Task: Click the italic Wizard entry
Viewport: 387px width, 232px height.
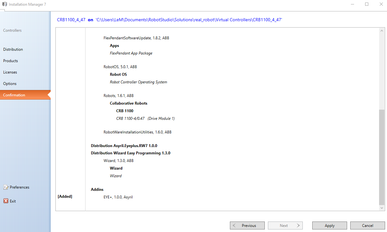Action: [x=116, y=176]
